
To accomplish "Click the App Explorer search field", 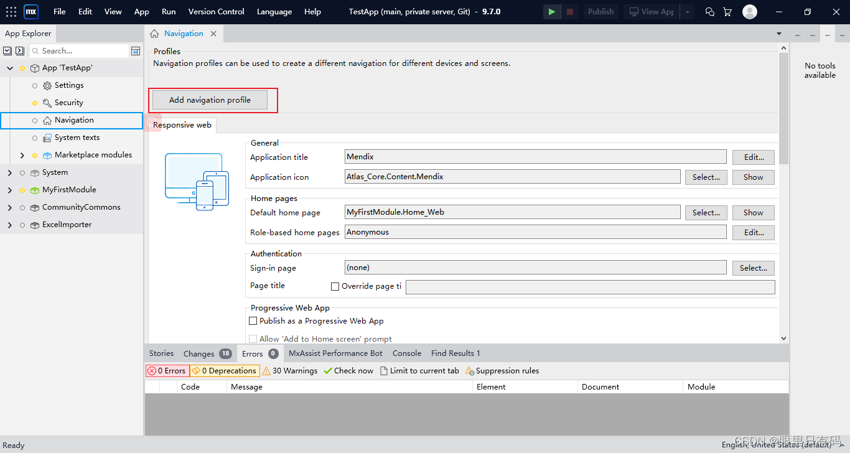I will 79,51.
